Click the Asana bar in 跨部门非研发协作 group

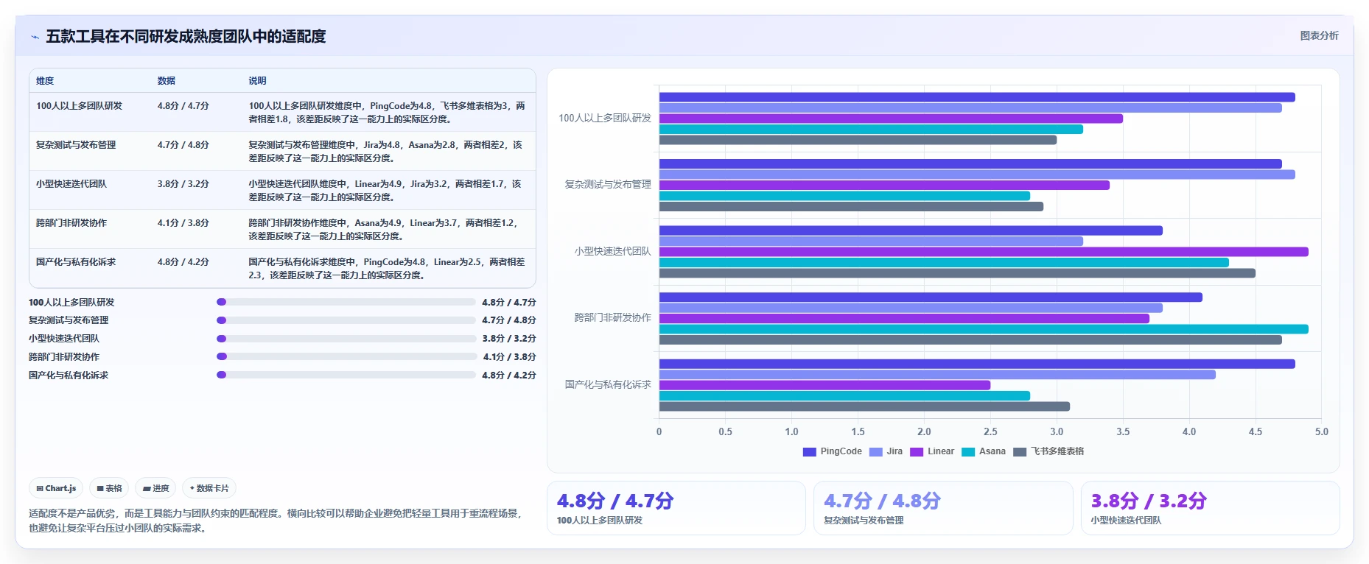pyautogui.click(x=984, y=329)
